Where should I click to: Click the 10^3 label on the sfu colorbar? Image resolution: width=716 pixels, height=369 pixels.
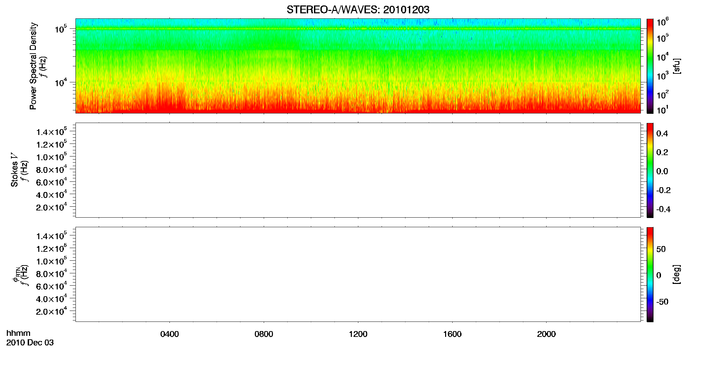pyautogui.click(x=662, y=76)
